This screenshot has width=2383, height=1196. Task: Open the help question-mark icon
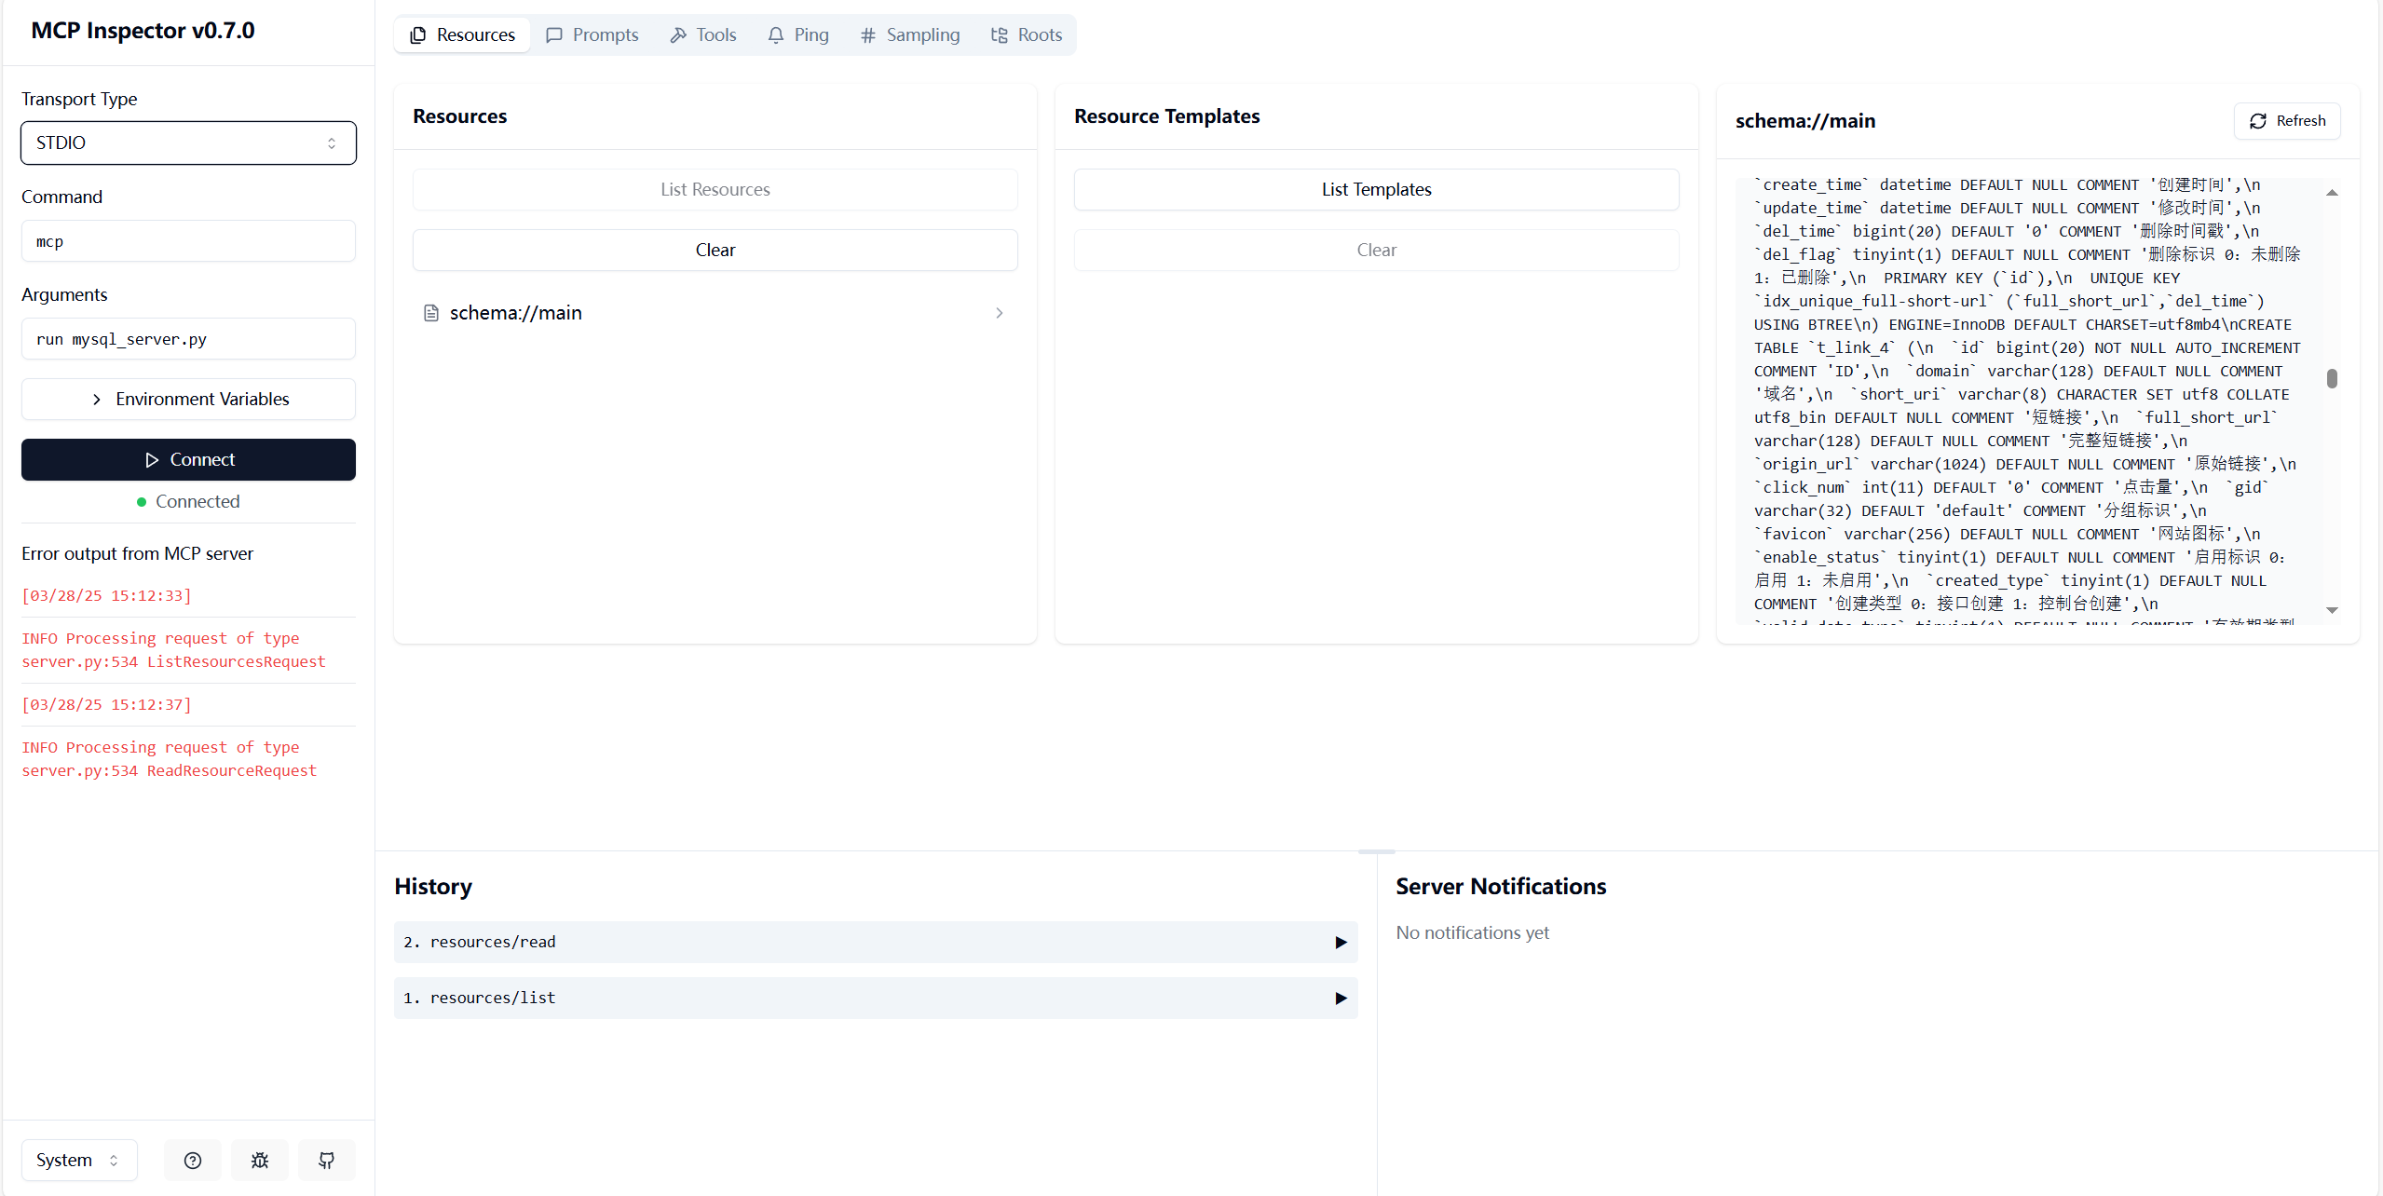click(193, 1160)
